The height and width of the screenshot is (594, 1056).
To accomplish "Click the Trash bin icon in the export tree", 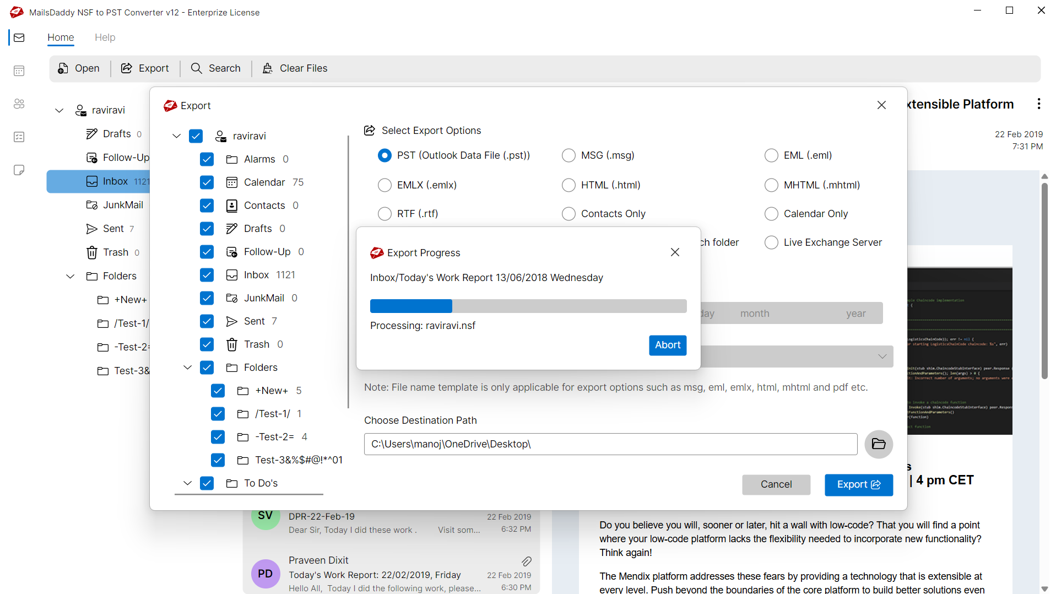I will pos(232,344).
